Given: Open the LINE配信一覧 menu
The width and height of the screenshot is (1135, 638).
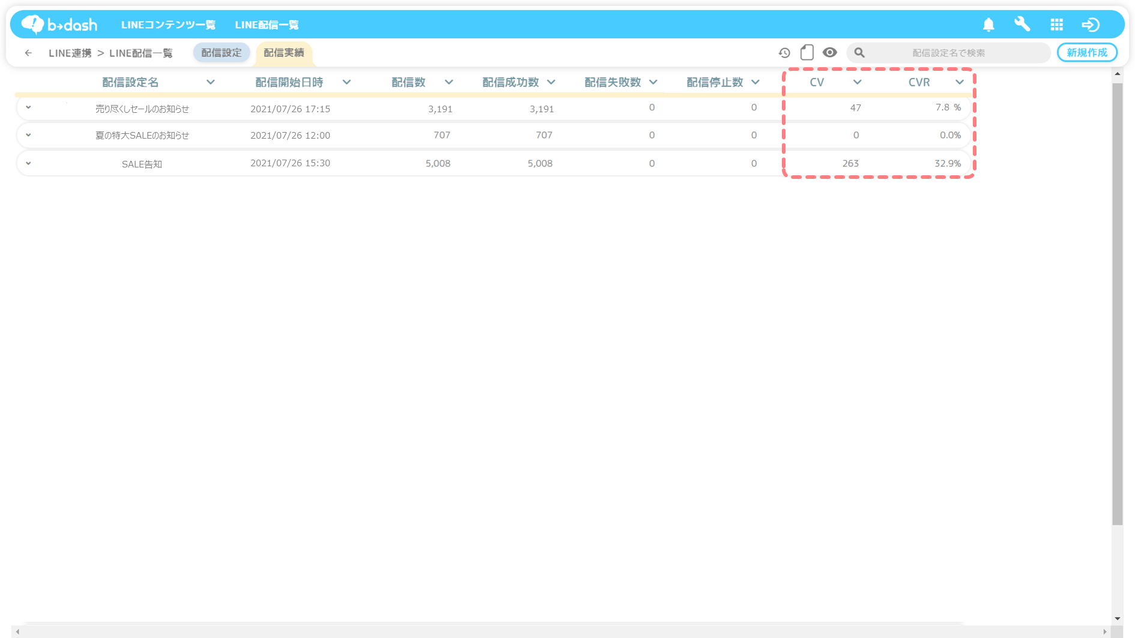Looking at the screenshot, I should 267,25.
